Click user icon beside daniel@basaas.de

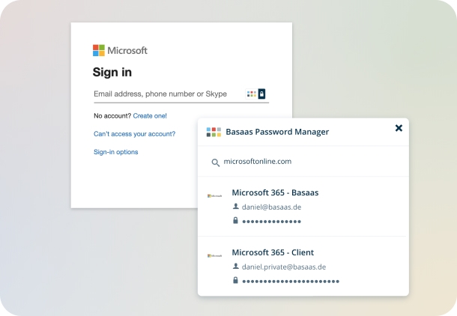[x=236, y=207]
